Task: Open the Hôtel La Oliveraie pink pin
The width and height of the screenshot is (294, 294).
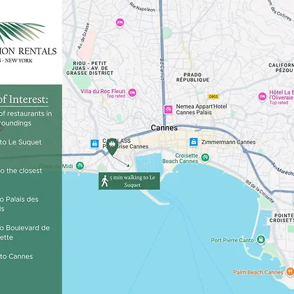Action: (262, 97)
